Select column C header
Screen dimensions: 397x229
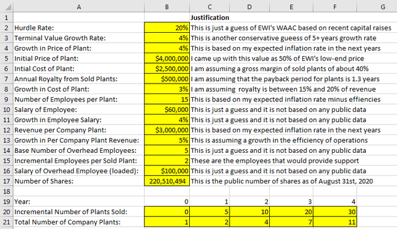210,7
